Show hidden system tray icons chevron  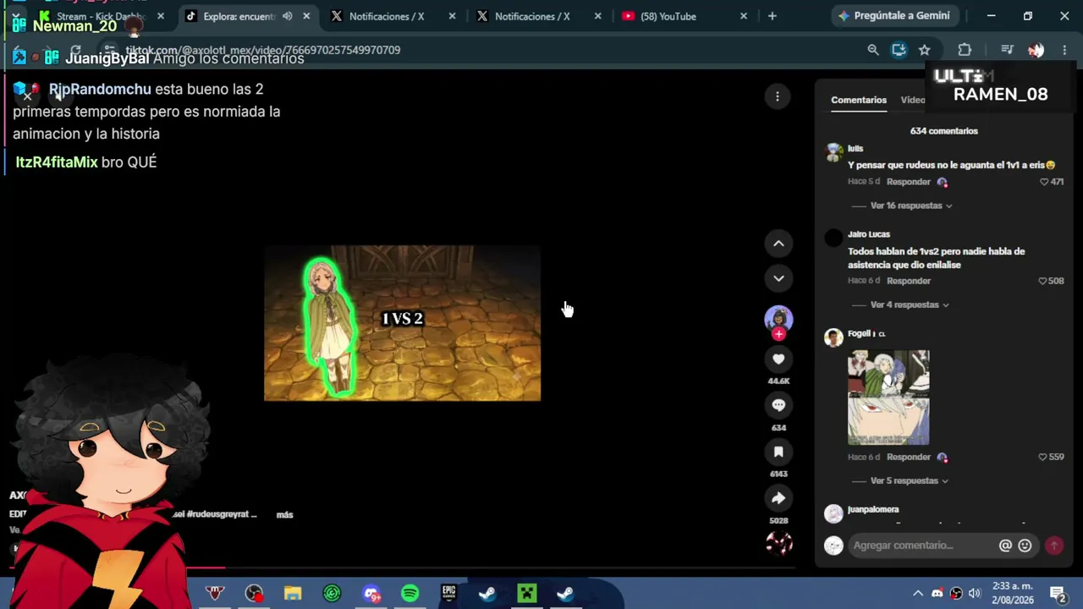(918, 593)
